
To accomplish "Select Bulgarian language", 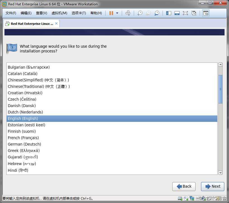I will [x=112, y=67].
